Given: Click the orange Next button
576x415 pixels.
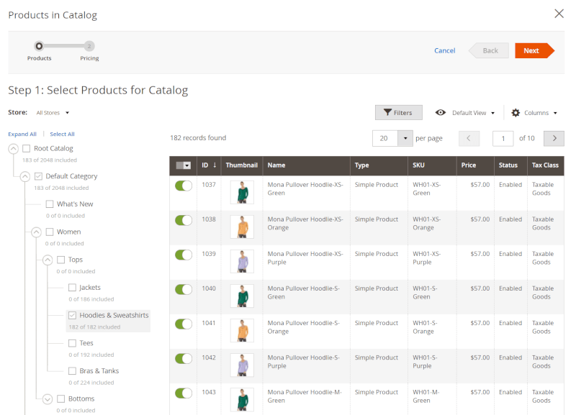Looking at the screenshot, I should [x=534, y=50].
